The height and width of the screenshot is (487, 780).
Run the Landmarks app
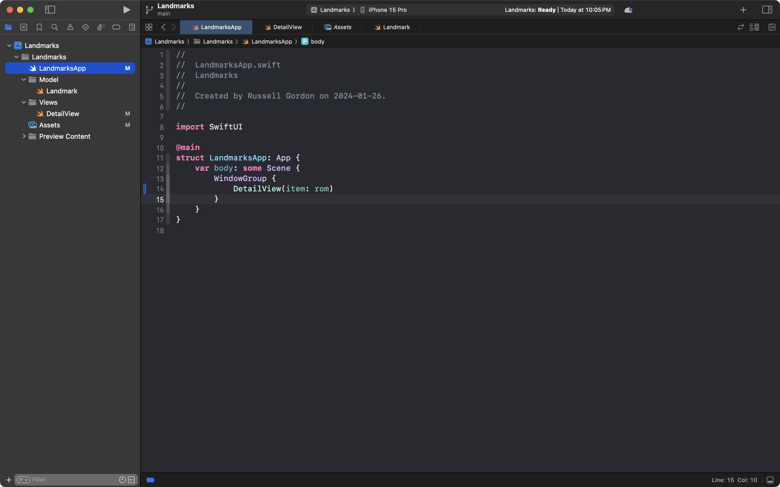[x=126, y=10]
